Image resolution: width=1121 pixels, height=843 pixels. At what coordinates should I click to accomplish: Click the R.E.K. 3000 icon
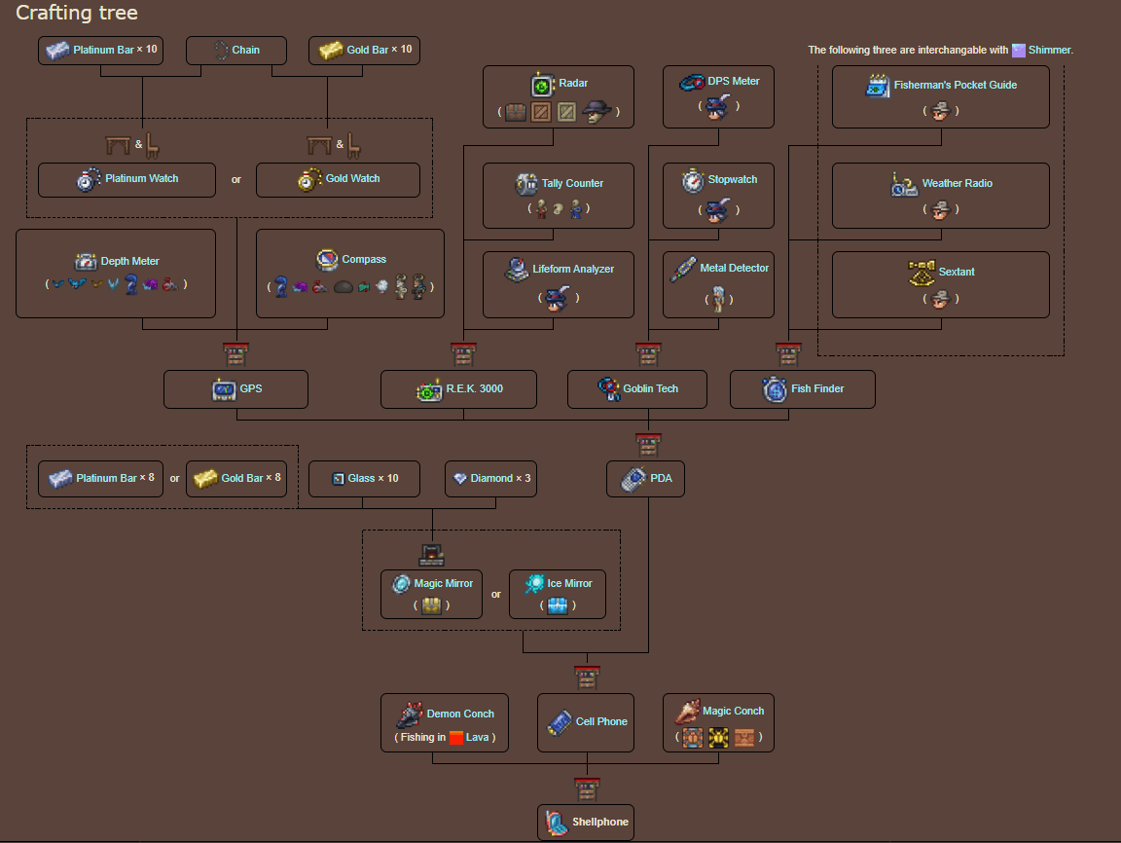429,389
